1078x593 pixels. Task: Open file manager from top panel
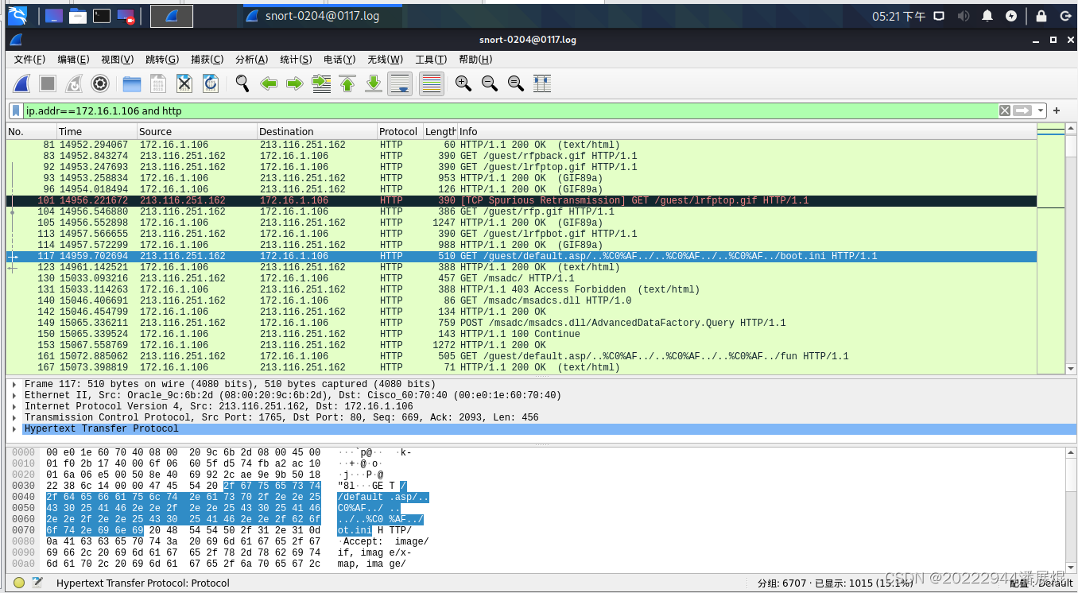pyautogui.click(x=77, y=15)
